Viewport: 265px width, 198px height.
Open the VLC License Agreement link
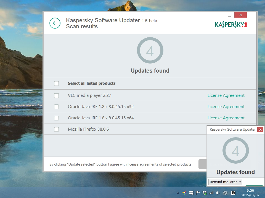pos(226,95)
